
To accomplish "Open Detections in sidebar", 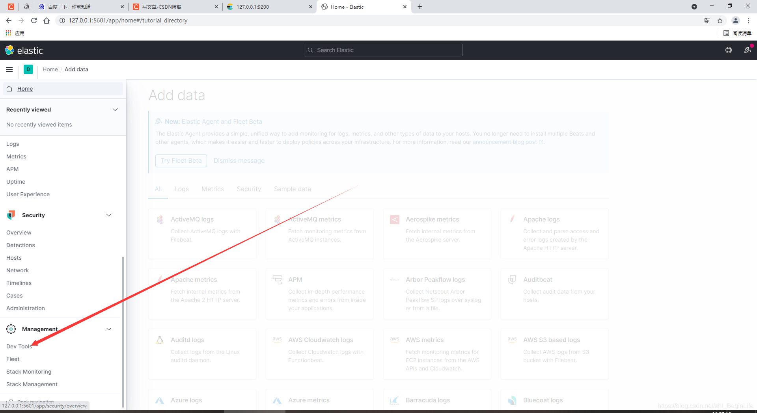I will (21, 245).
